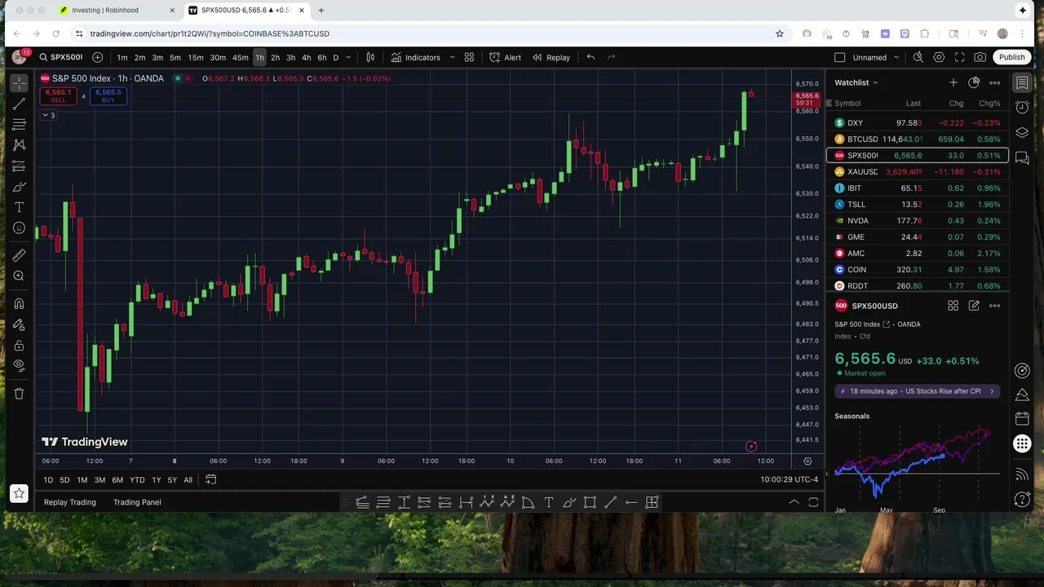Maximize the bottom panel icon
Image resolution: width=1044 pixels, height=587 pixels.
tap(813, 502)
